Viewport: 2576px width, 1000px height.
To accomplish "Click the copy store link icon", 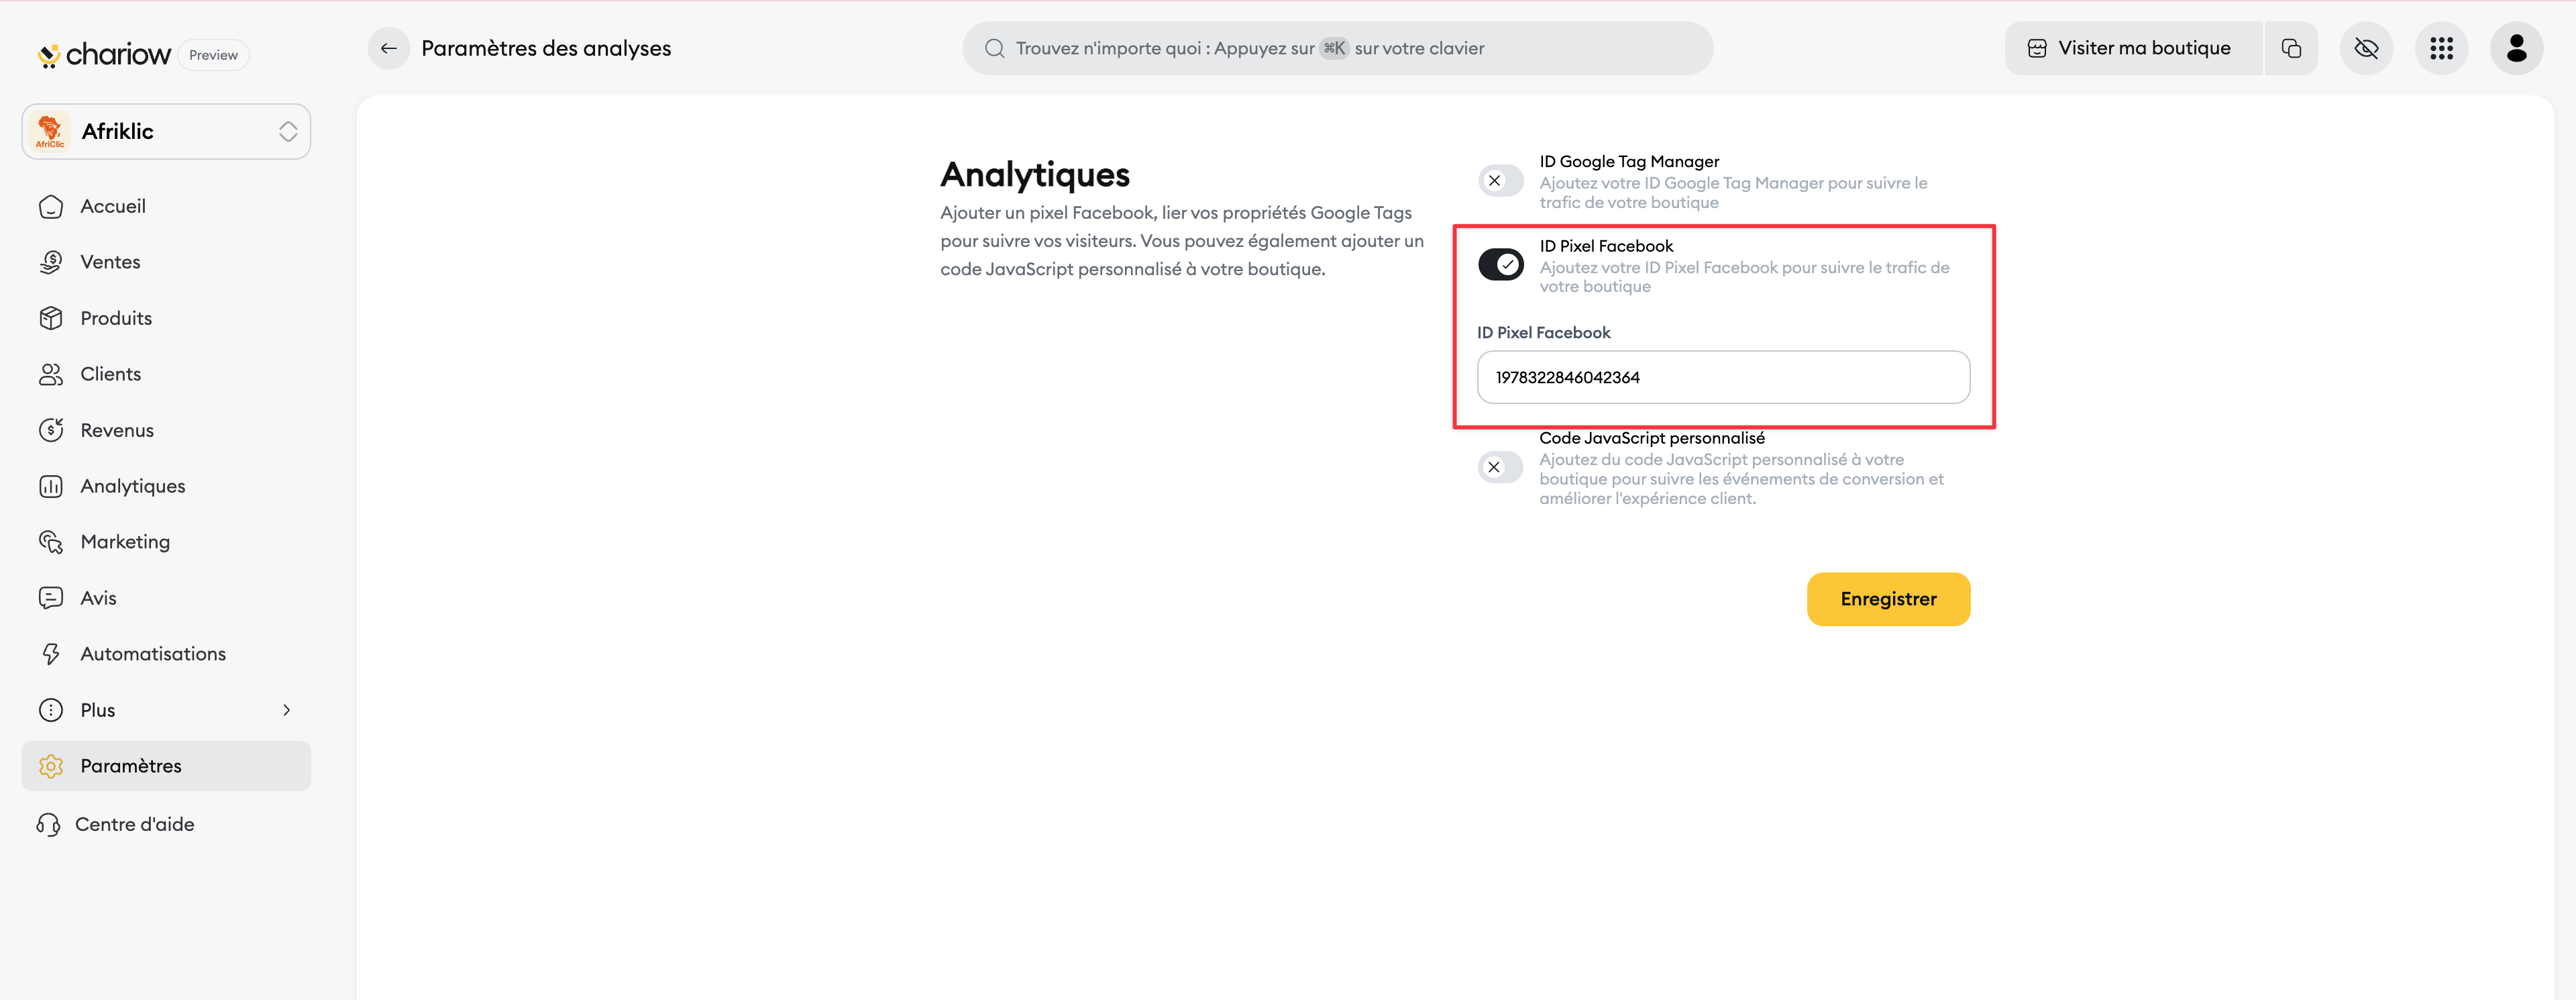I will [x=2291, y=48].
